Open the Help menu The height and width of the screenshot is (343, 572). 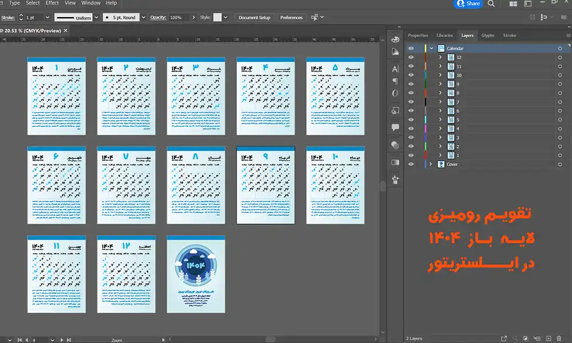click(112, 3)
